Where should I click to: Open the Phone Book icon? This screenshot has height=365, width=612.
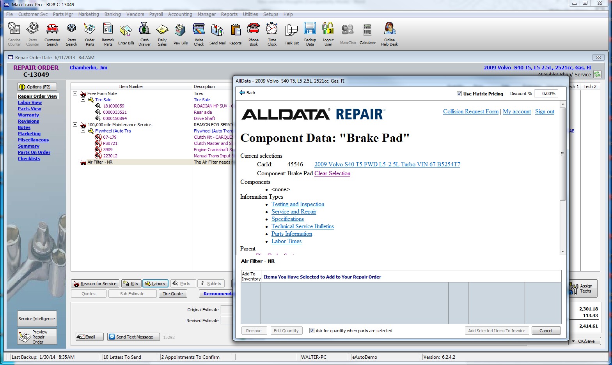point(254,34)
